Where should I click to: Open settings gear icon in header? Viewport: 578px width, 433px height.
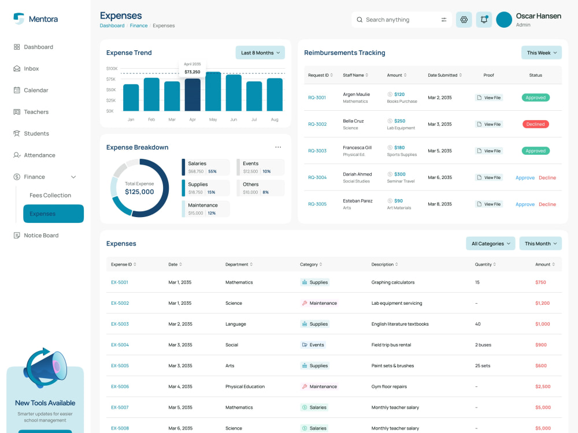coord(464,20)
